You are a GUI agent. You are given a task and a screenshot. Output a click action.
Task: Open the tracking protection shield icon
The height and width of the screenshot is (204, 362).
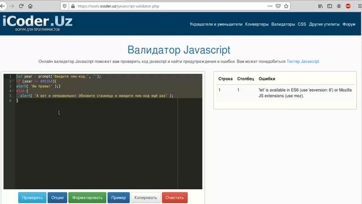point(64,6)
